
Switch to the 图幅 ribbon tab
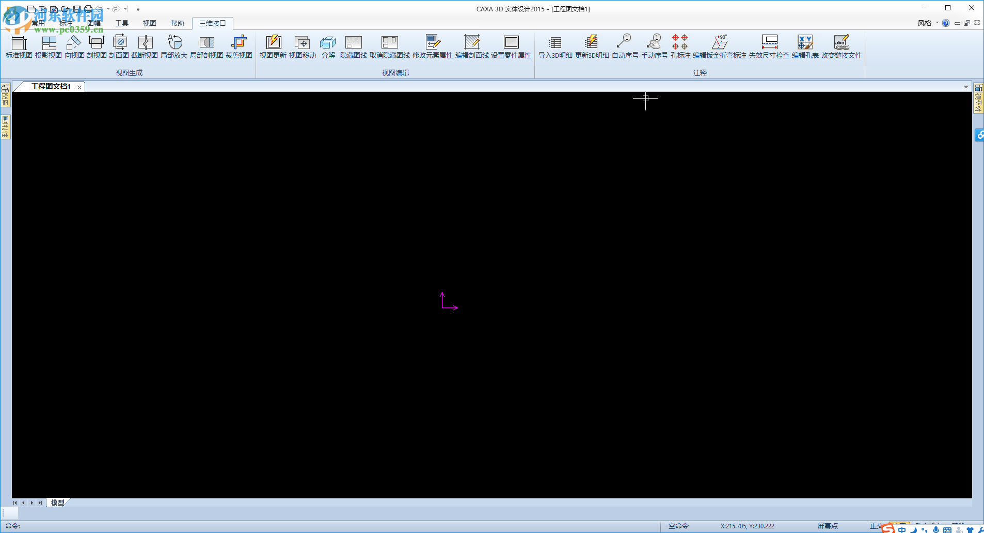[x=94, y=23]
